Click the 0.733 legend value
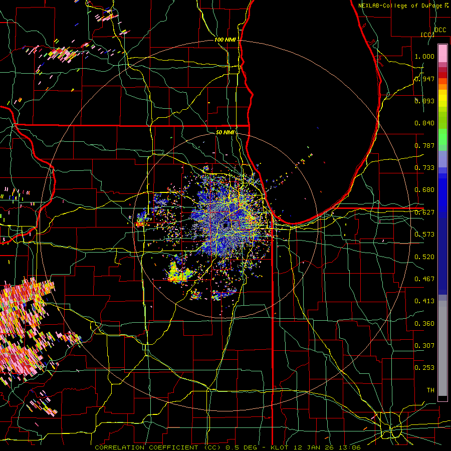Image resolution: width=451 pixels, height=451 pixels. [424, 168]
